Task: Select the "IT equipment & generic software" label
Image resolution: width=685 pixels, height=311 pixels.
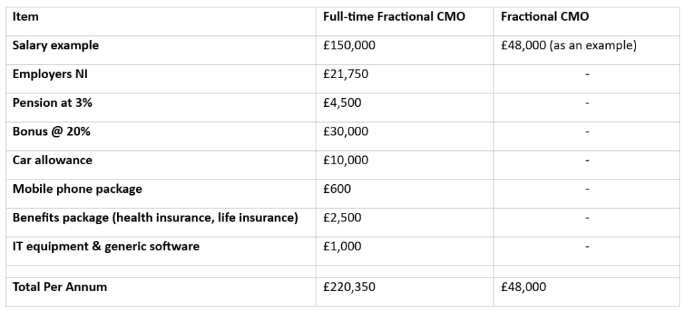Action: pos(106,246)
